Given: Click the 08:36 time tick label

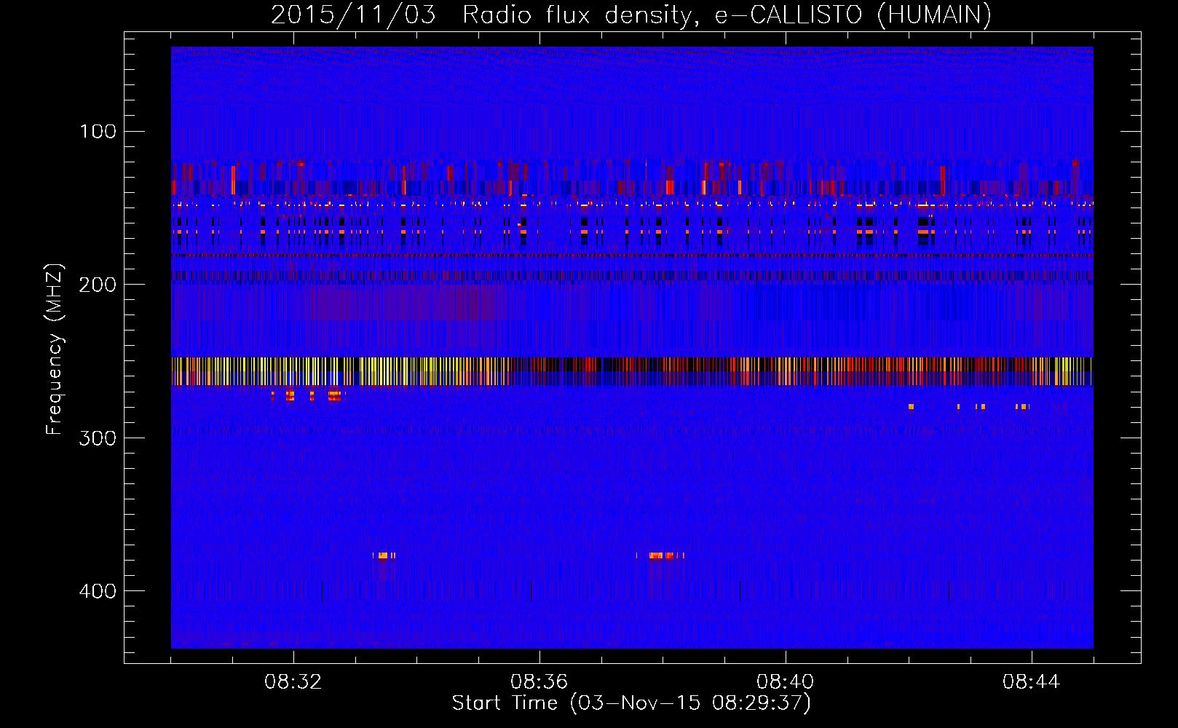Looking at the screenshot, I should coord(539,682).
